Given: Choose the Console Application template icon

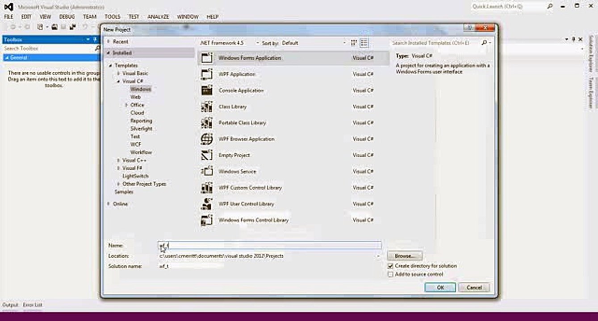Looking at the screenshot, I should pyautogui.click(x=207, y=91).
